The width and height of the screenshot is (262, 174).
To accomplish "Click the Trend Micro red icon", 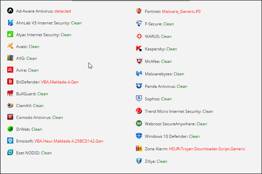I will coord(139,111).
